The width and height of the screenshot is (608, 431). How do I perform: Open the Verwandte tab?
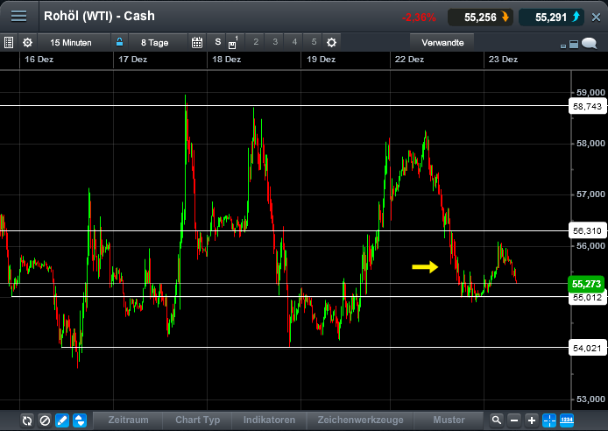pyautogui.click(x=442, y=43)
